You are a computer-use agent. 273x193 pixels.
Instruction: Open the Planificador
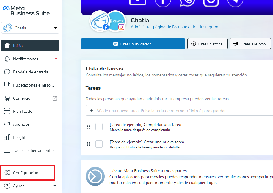click(x=30, y=111)
